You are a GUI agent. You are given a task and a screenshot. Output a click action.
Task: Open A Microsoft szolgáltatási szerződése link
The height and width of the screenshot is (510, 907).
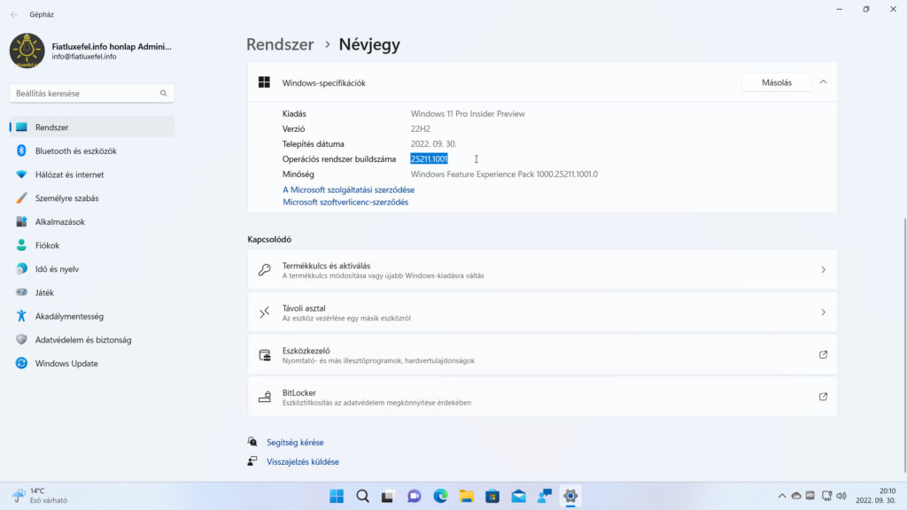click(348, 189)
